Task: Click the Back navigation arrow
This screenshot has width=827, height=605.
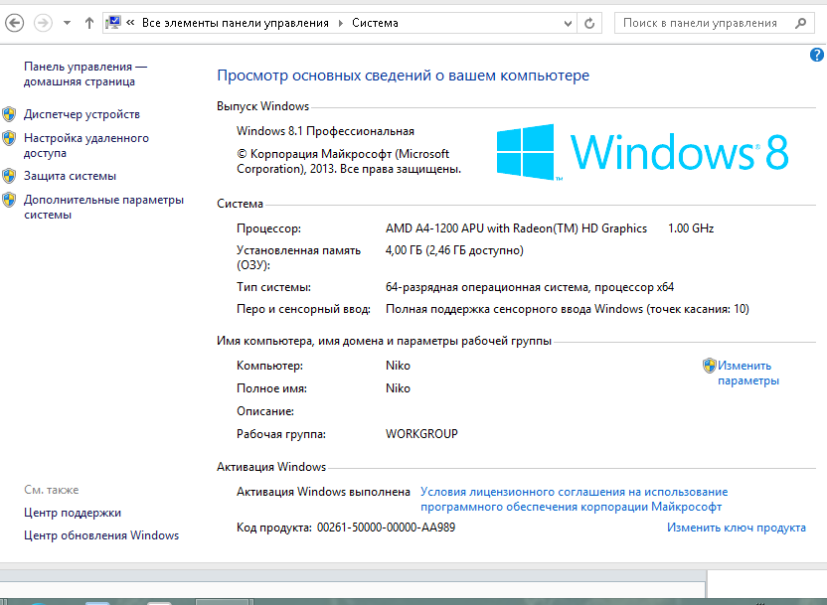Action: (14, 23)
